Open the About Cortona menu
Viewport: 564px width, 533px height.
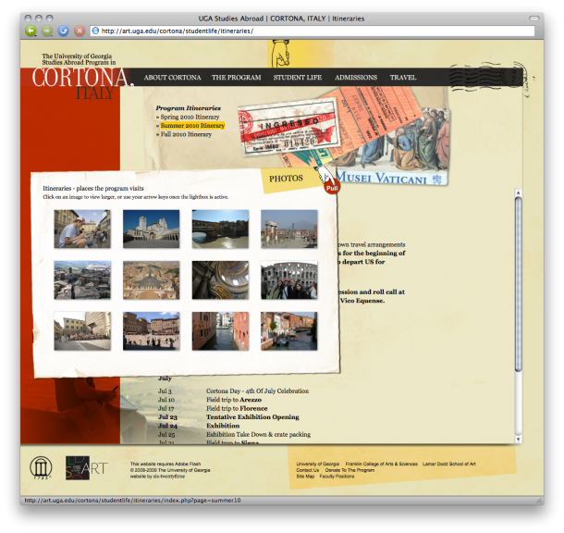pos(172,78)
